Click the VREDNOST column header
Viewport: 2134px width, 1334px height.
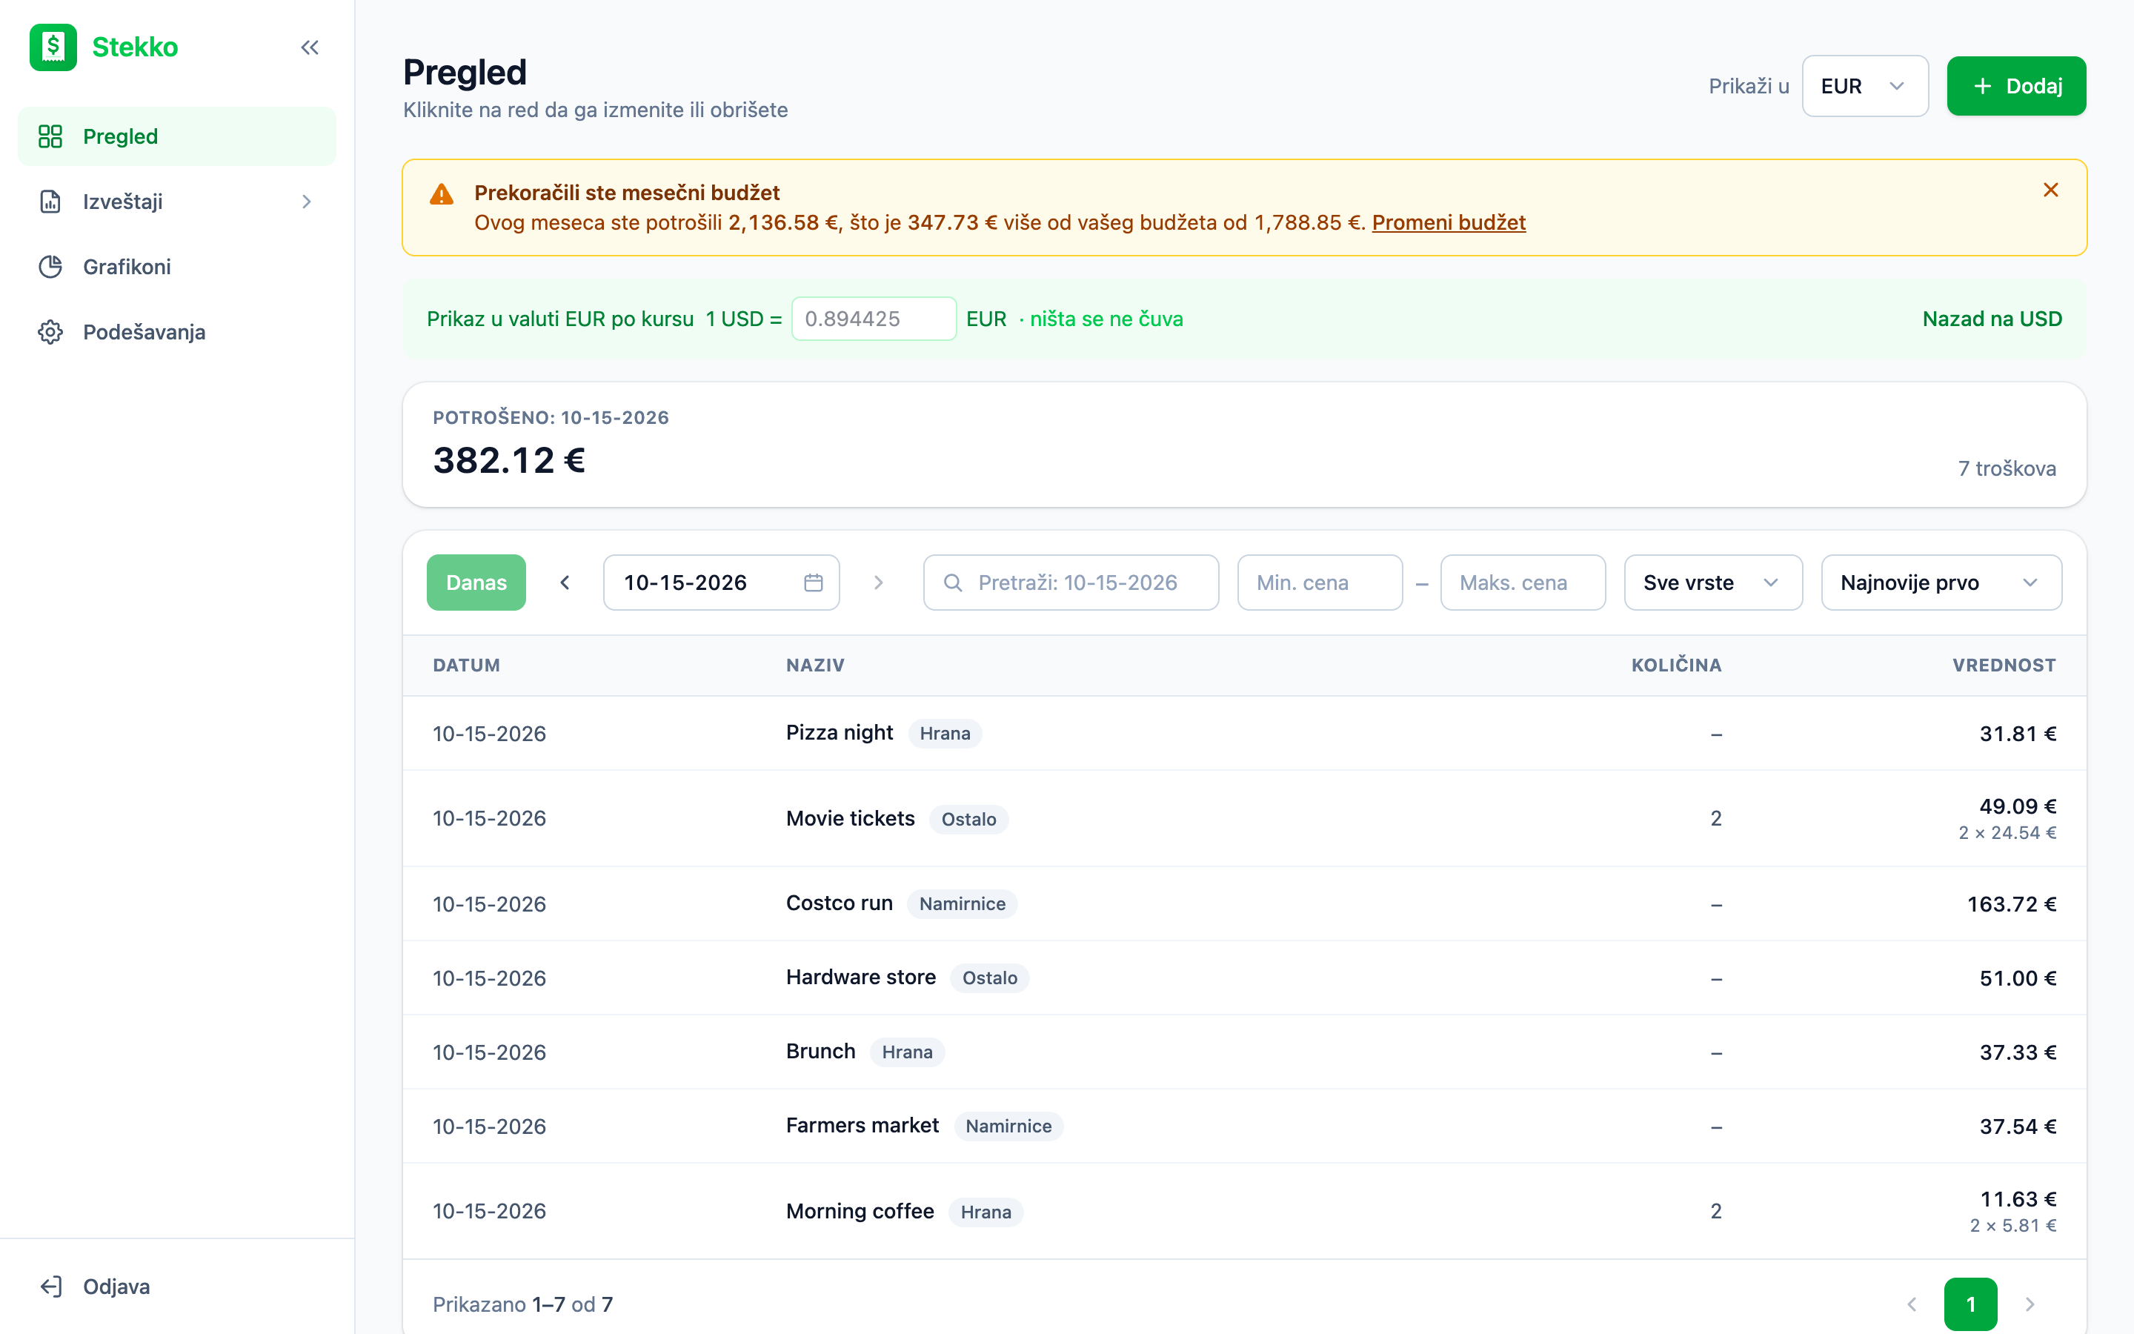tap(2004, 666)
